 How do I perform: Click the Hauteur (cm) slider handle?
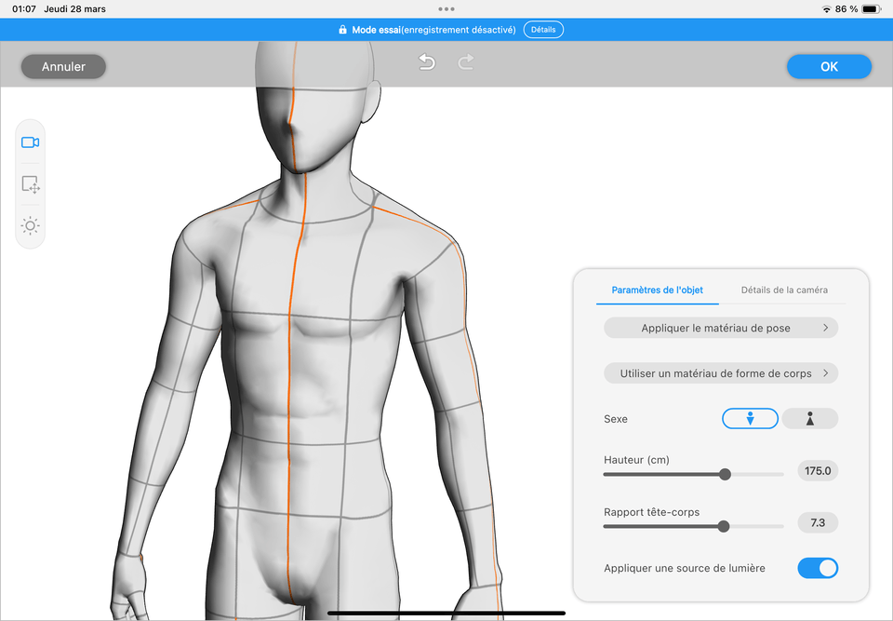[725, 474]
